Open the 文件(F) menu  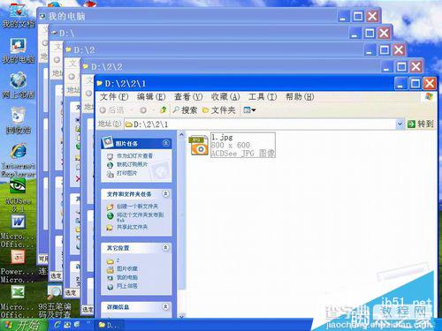point(114,96)
